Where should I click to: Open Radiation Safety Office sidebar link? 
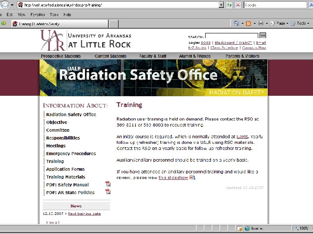click(71, 114)
